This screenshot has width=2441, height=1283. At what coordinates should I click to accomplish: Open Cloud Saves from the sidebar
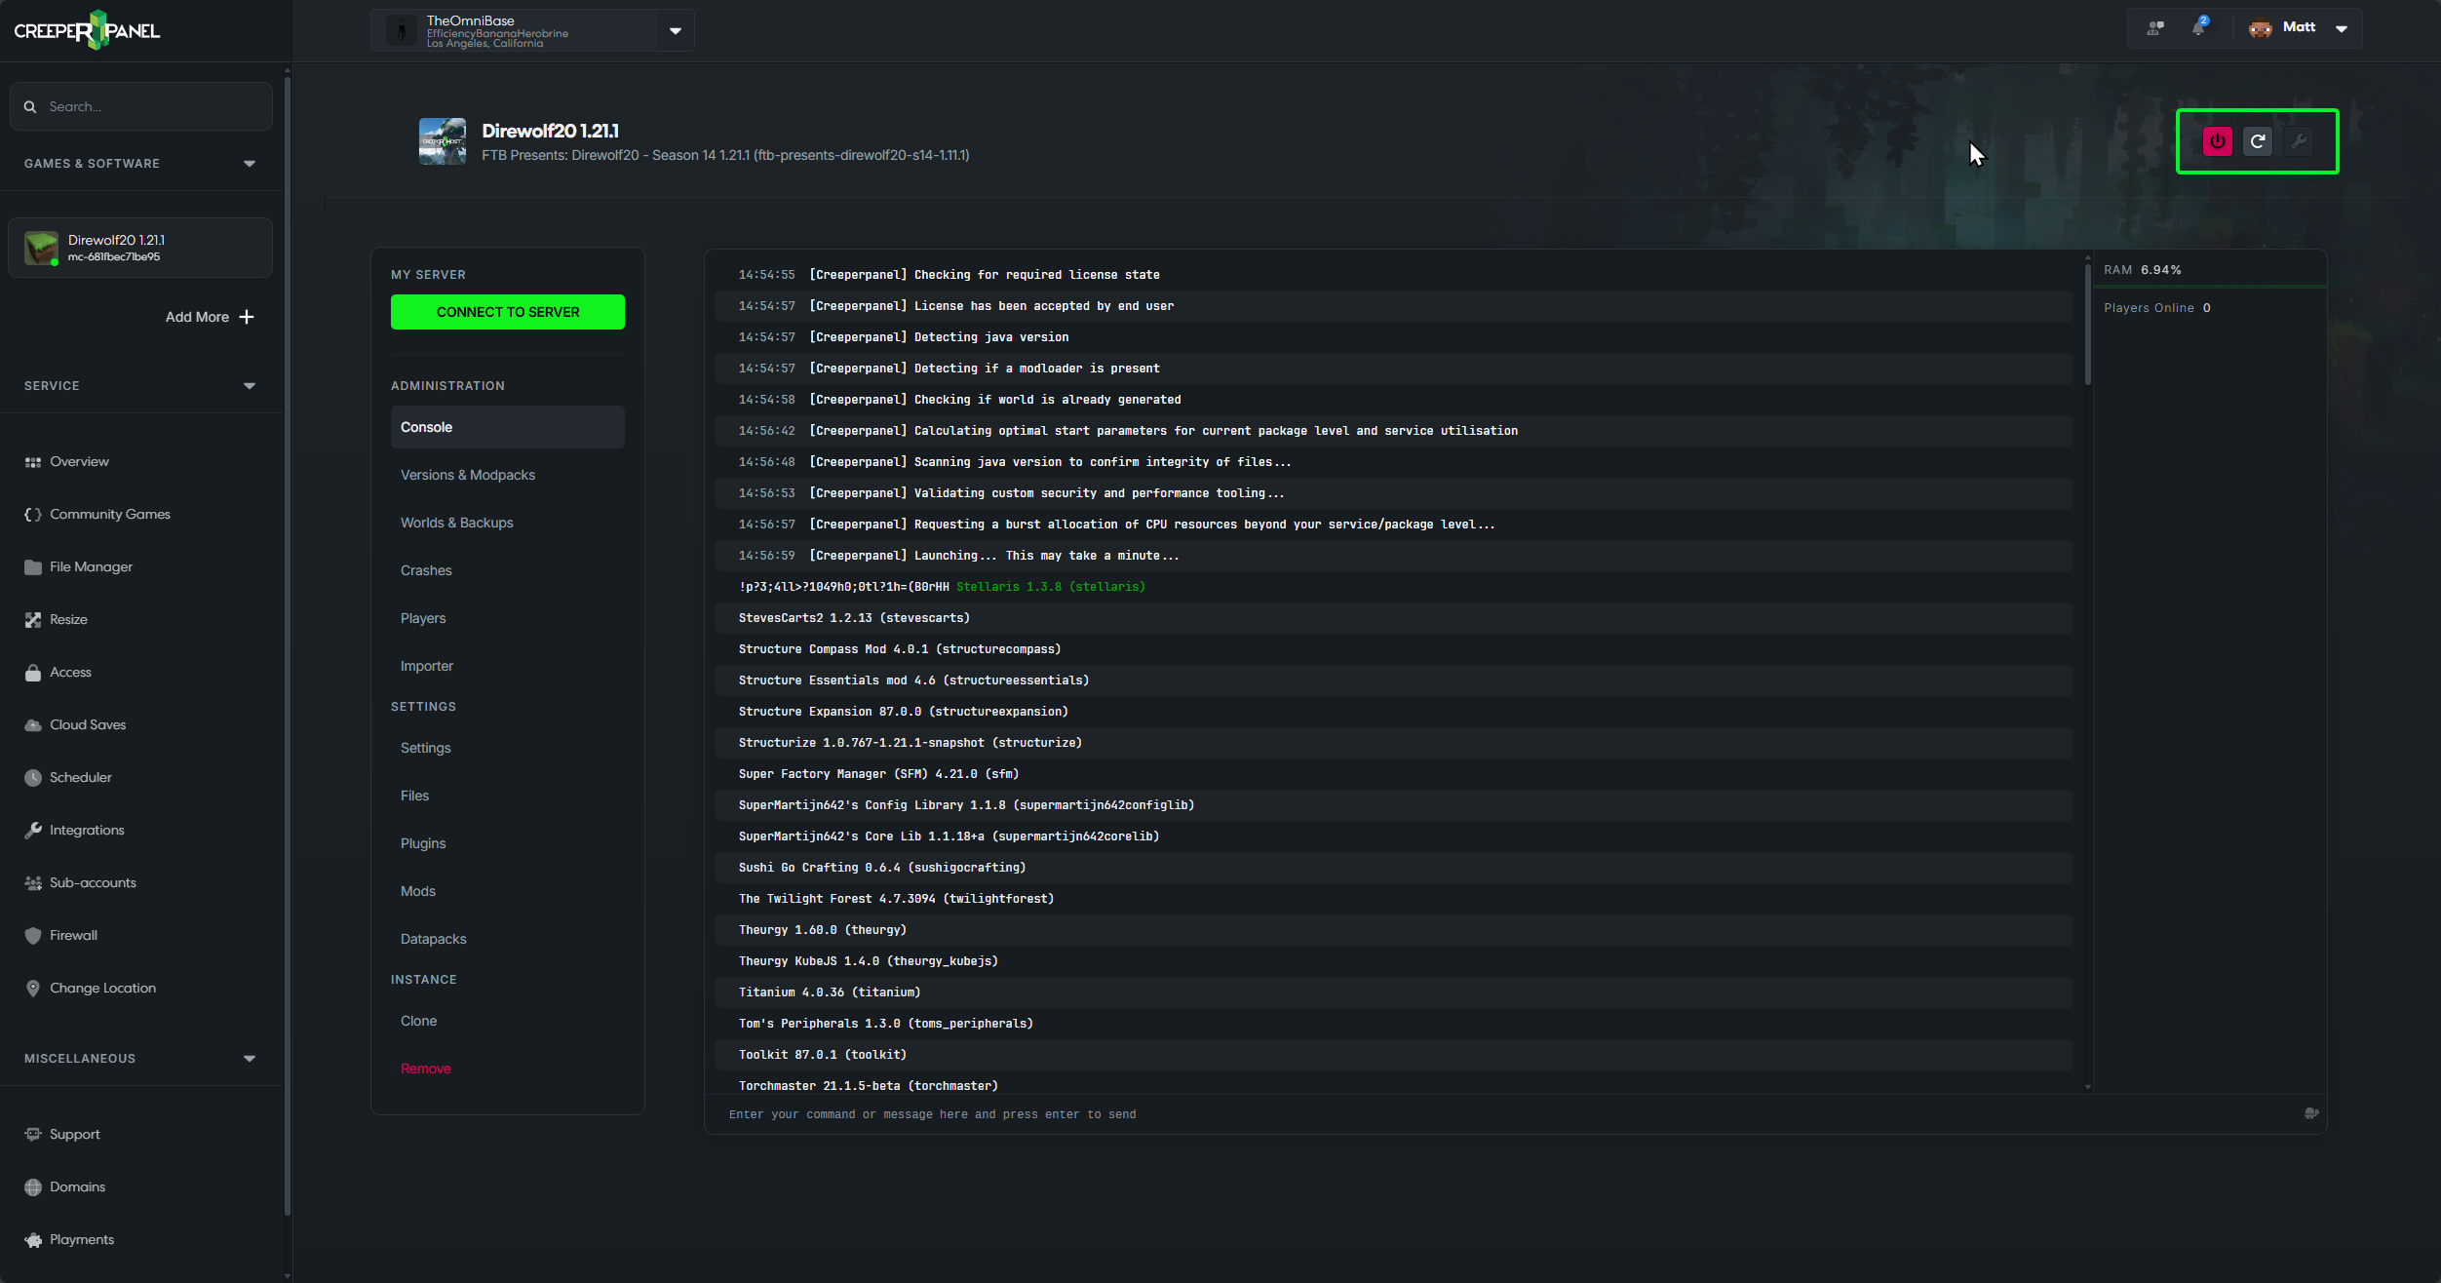pos(87,724)
